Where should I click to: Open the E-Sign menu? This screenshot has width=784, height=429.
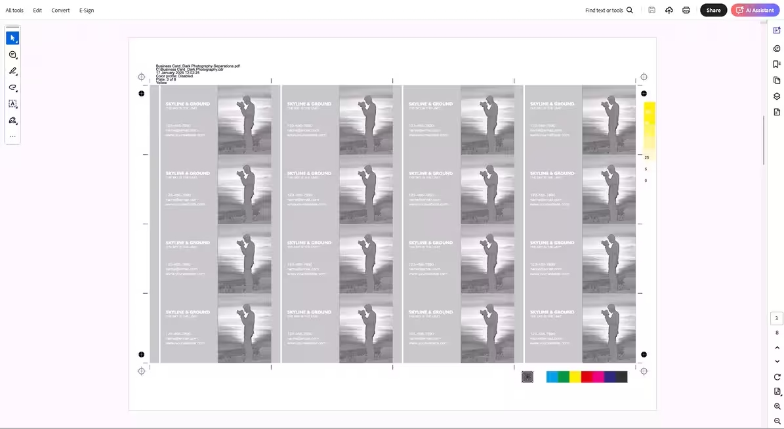tap(87, 10)
